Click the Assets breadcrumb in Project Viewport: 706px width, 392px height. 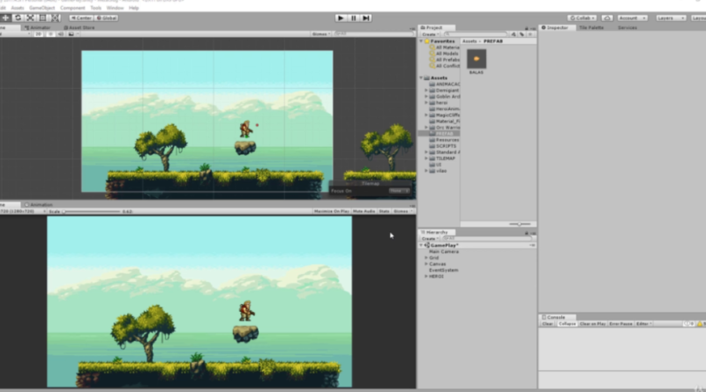coord(469,41)
